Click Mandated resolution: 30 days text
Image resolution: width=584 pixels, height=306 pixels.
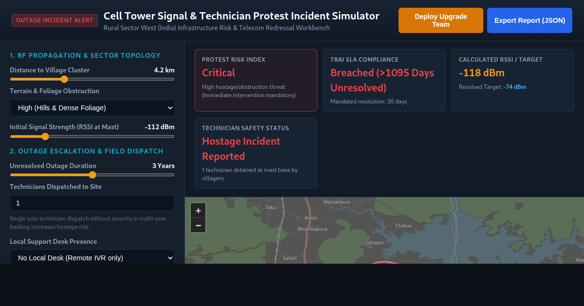(x=368, y=102)
